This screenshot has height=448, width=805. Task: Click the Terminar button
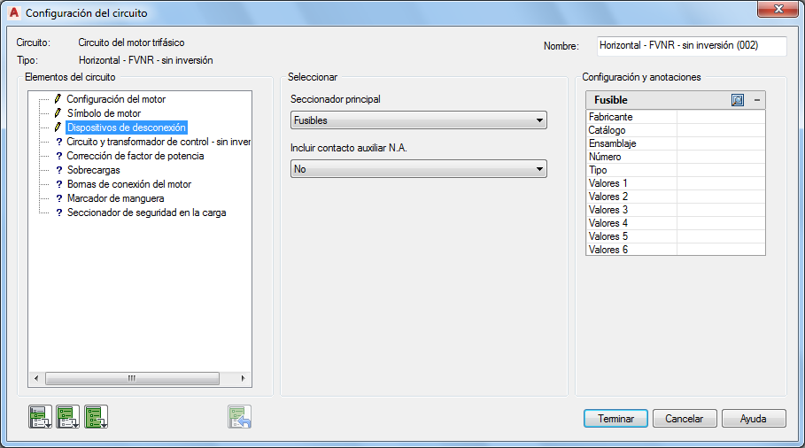pos(615,418)
